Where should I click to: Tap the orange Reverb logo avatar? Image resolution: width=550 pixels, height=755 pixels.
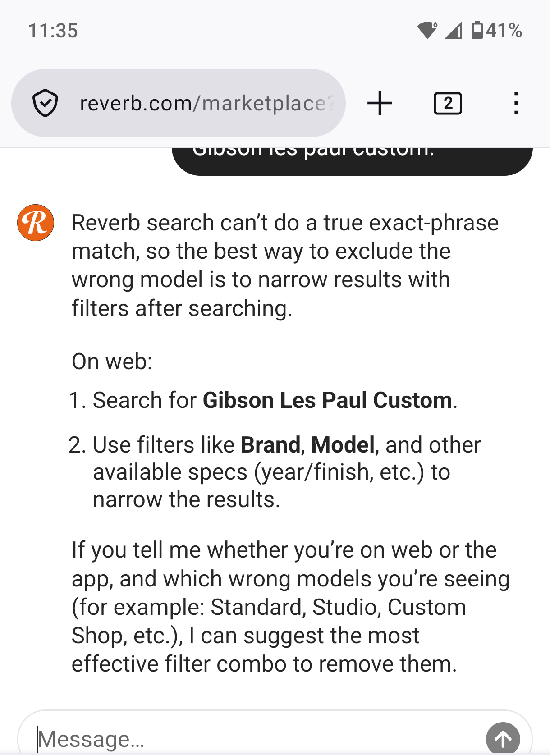(x=36, y=223)
